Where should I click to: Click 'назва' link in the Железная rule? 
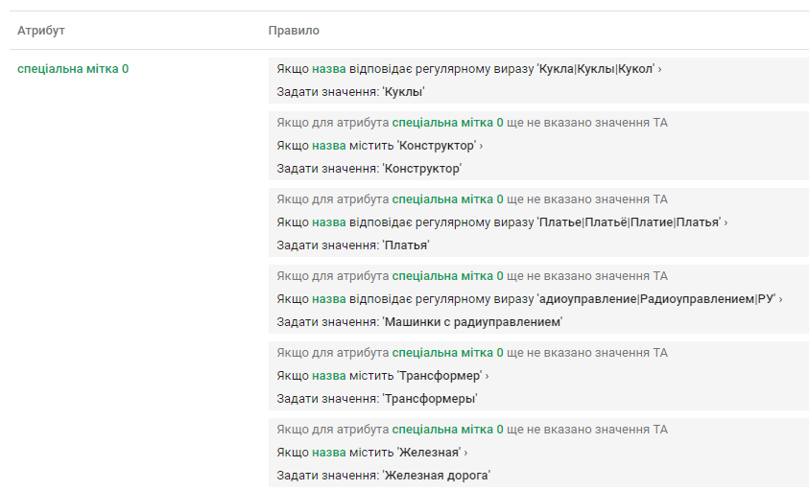tap(328, 453)
